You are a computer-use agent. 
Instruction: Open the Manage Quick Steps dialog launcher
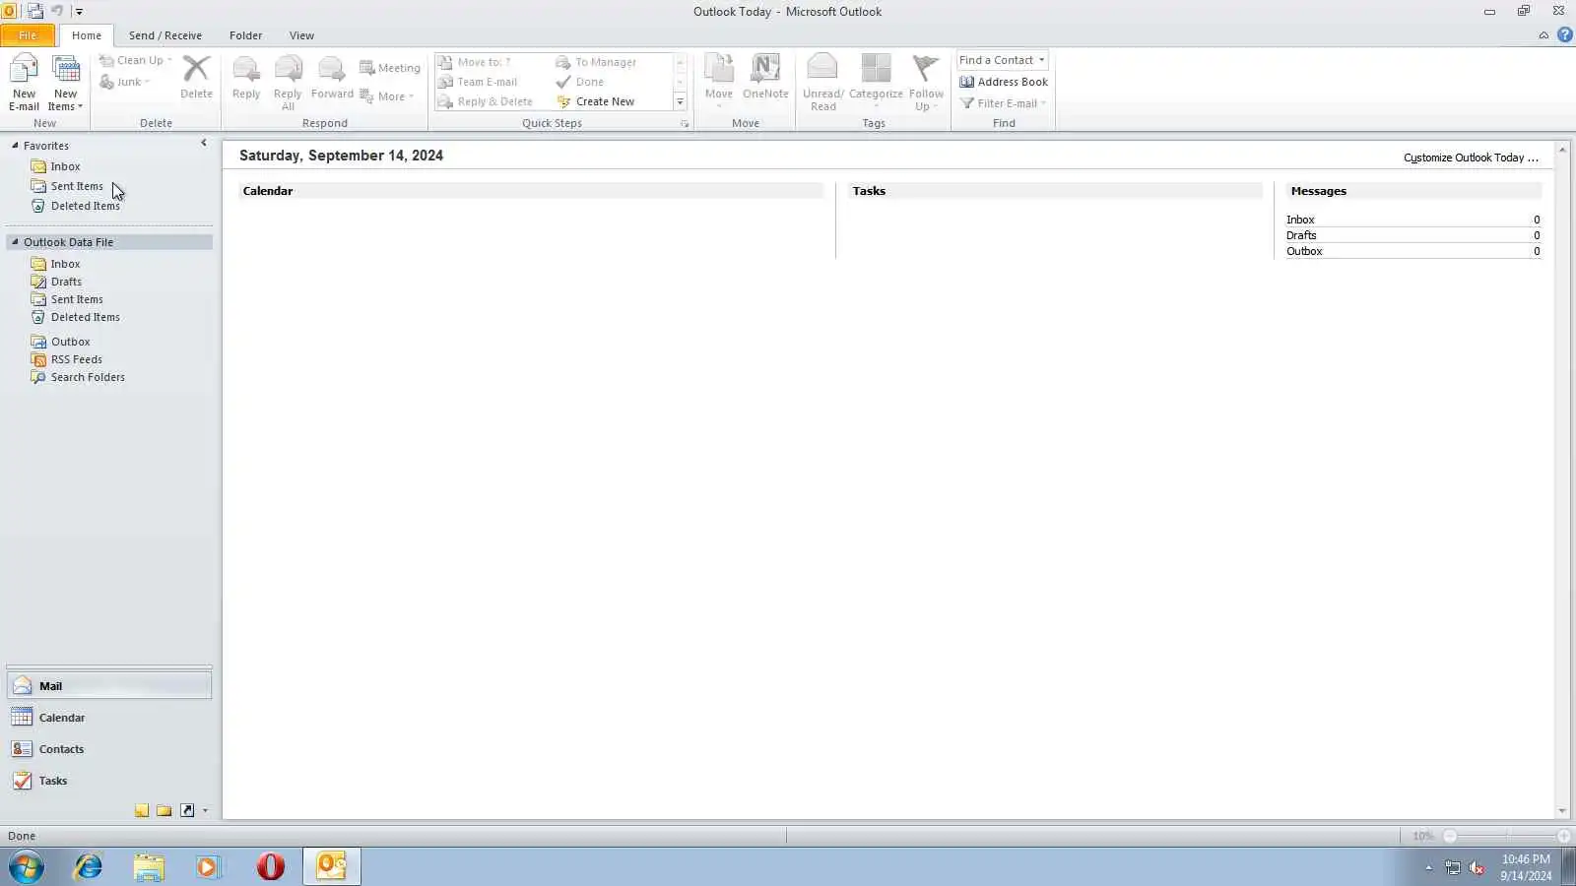tap(685, 124)
